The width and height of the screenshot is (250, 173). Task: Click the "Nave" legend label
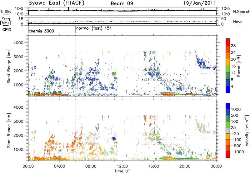tap(237, 22)
